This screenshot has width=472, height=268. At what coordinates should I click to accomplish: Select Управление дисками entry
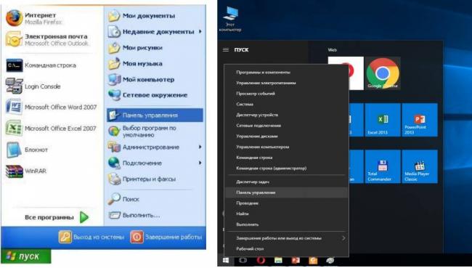point(286,137)
